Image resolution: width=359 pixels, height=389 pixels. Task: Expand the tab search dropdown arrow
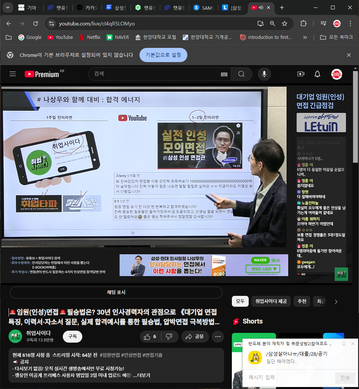click(7, 7)
